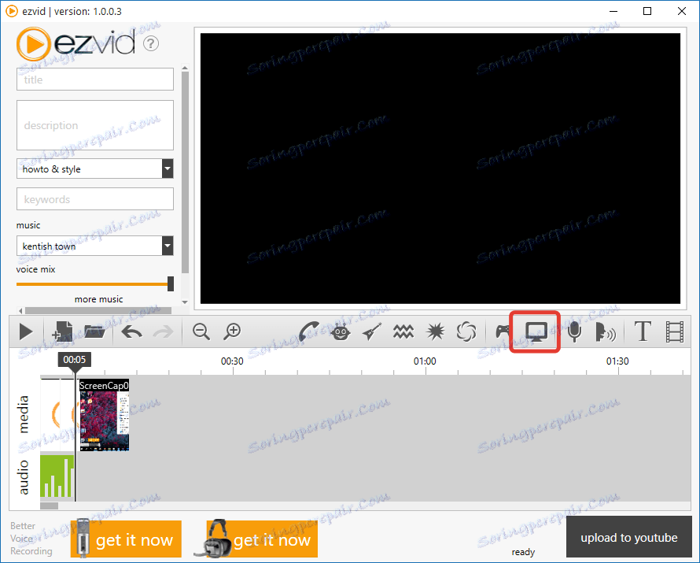
Task: Click the robot voice effect icon
Action: pyautogui.click(x=341, y=332)
